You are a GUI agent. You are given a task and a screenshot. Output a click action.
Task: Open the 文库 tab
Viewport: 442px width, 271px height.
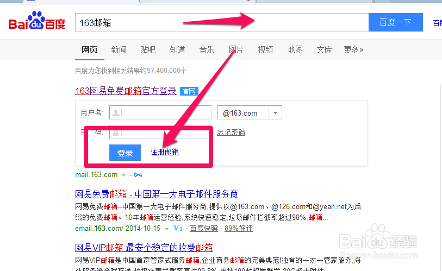click(x=324, y=50)
